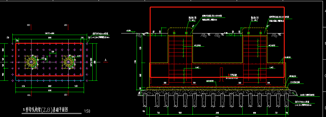Click the 3000 dimension text below the plan

(49, 86)
